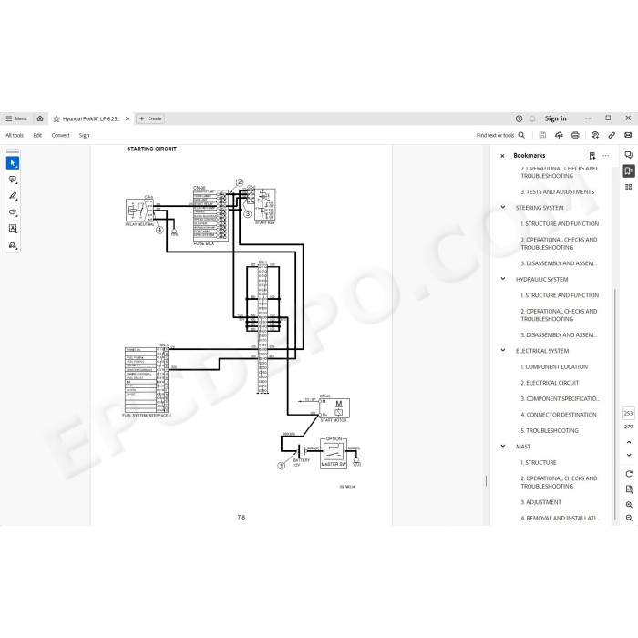
Task: Open the ELECTRICAL SYSTEM bookmark
Action: click(542, 351)
